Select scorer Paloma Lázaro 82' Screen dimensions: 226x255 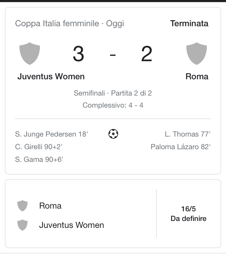point(180,147)
